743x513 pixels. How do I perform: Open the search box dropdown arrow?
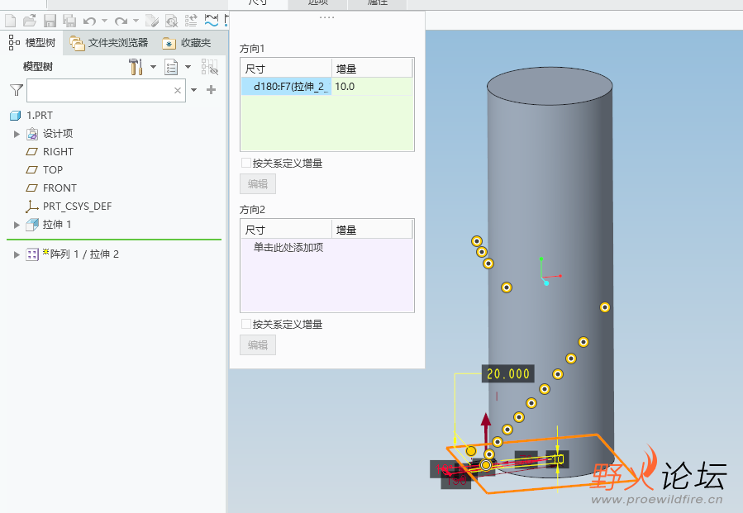pos(193,90)
